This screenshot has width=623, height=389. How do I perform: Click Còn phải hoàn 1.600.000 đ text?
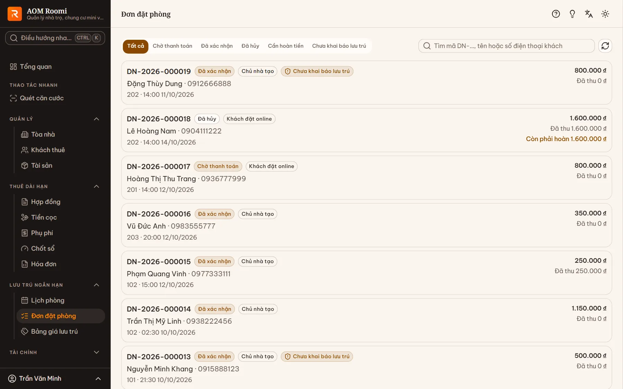tap(566, 139)
